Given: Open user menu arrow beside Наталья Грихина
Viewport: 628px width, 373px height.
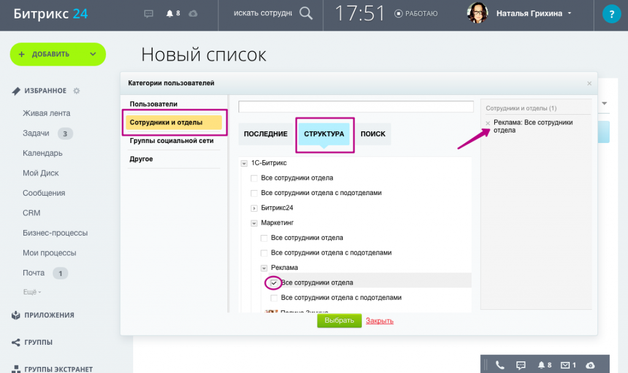Looking at the screenshot, I should pos(570,13).
